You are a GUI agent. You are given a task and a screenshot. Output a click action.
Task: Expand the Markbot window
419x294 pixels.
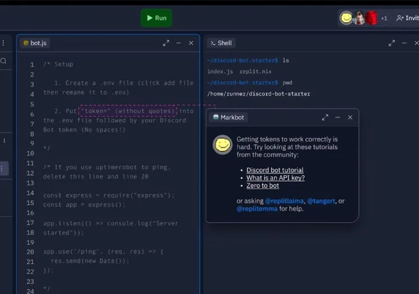[x=325, y=117]
